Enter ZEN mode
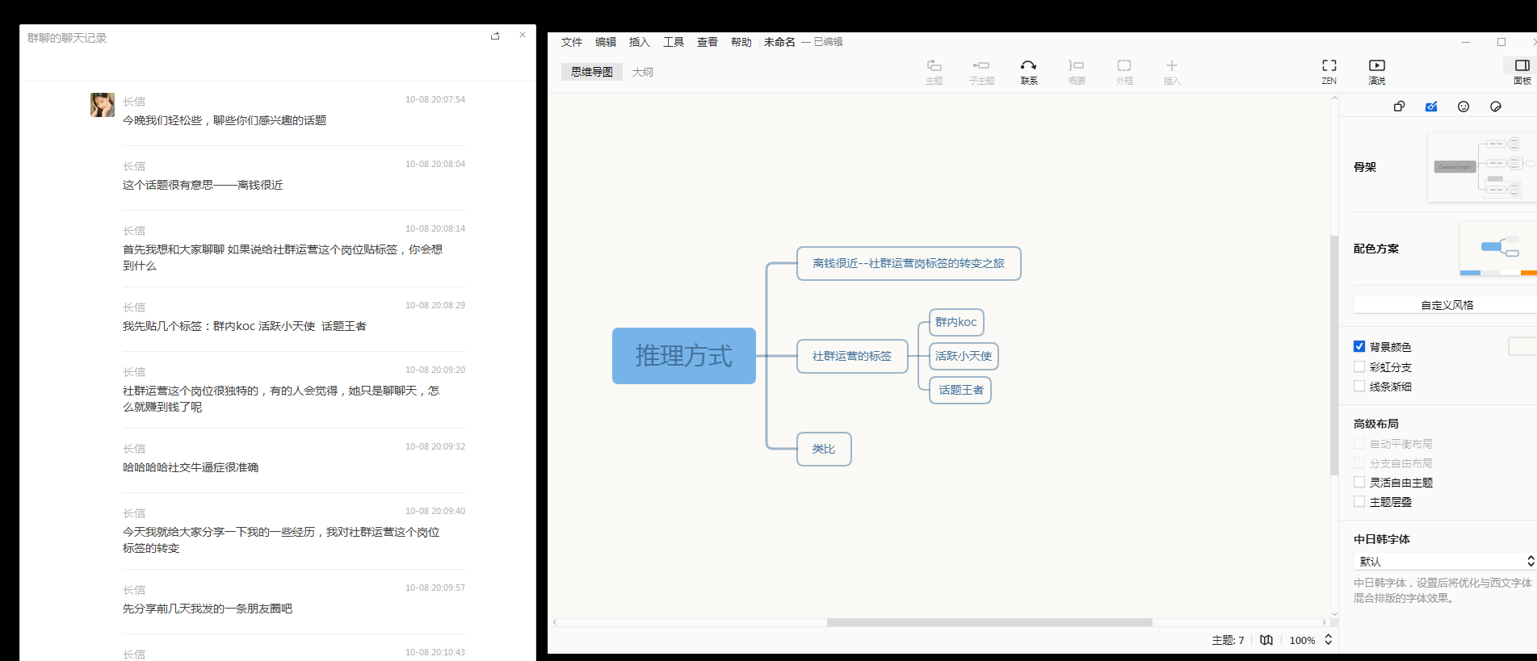The width and height of the screenshot is (1537, 661). pyautogui.click(x=1329, y=71)
